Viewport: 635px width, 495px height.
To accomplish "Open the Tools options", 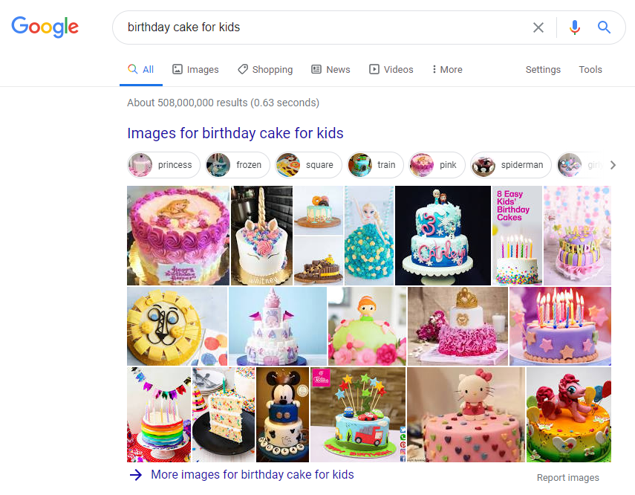I will click(590, 69).
